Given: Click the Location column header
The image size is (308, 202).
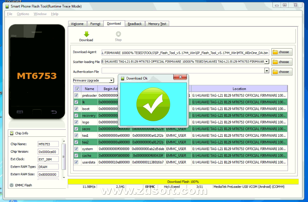Looking at the screenshot, I should tap(239, 89).
